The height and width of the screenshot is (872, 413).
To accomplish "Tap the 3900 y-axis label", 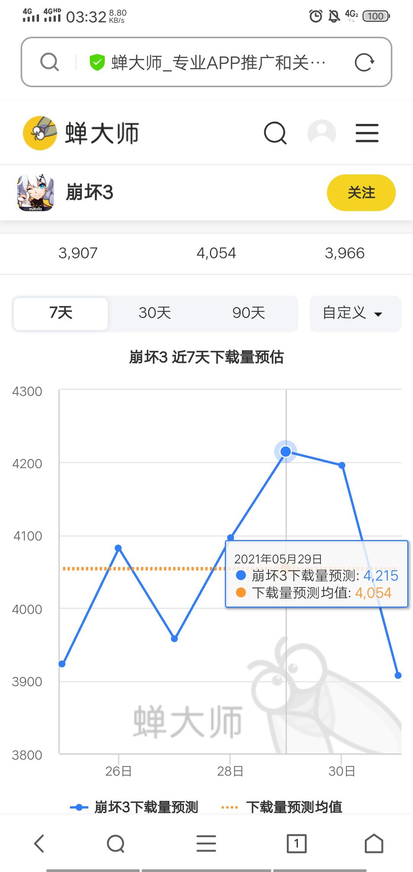I will pos(27,682).
